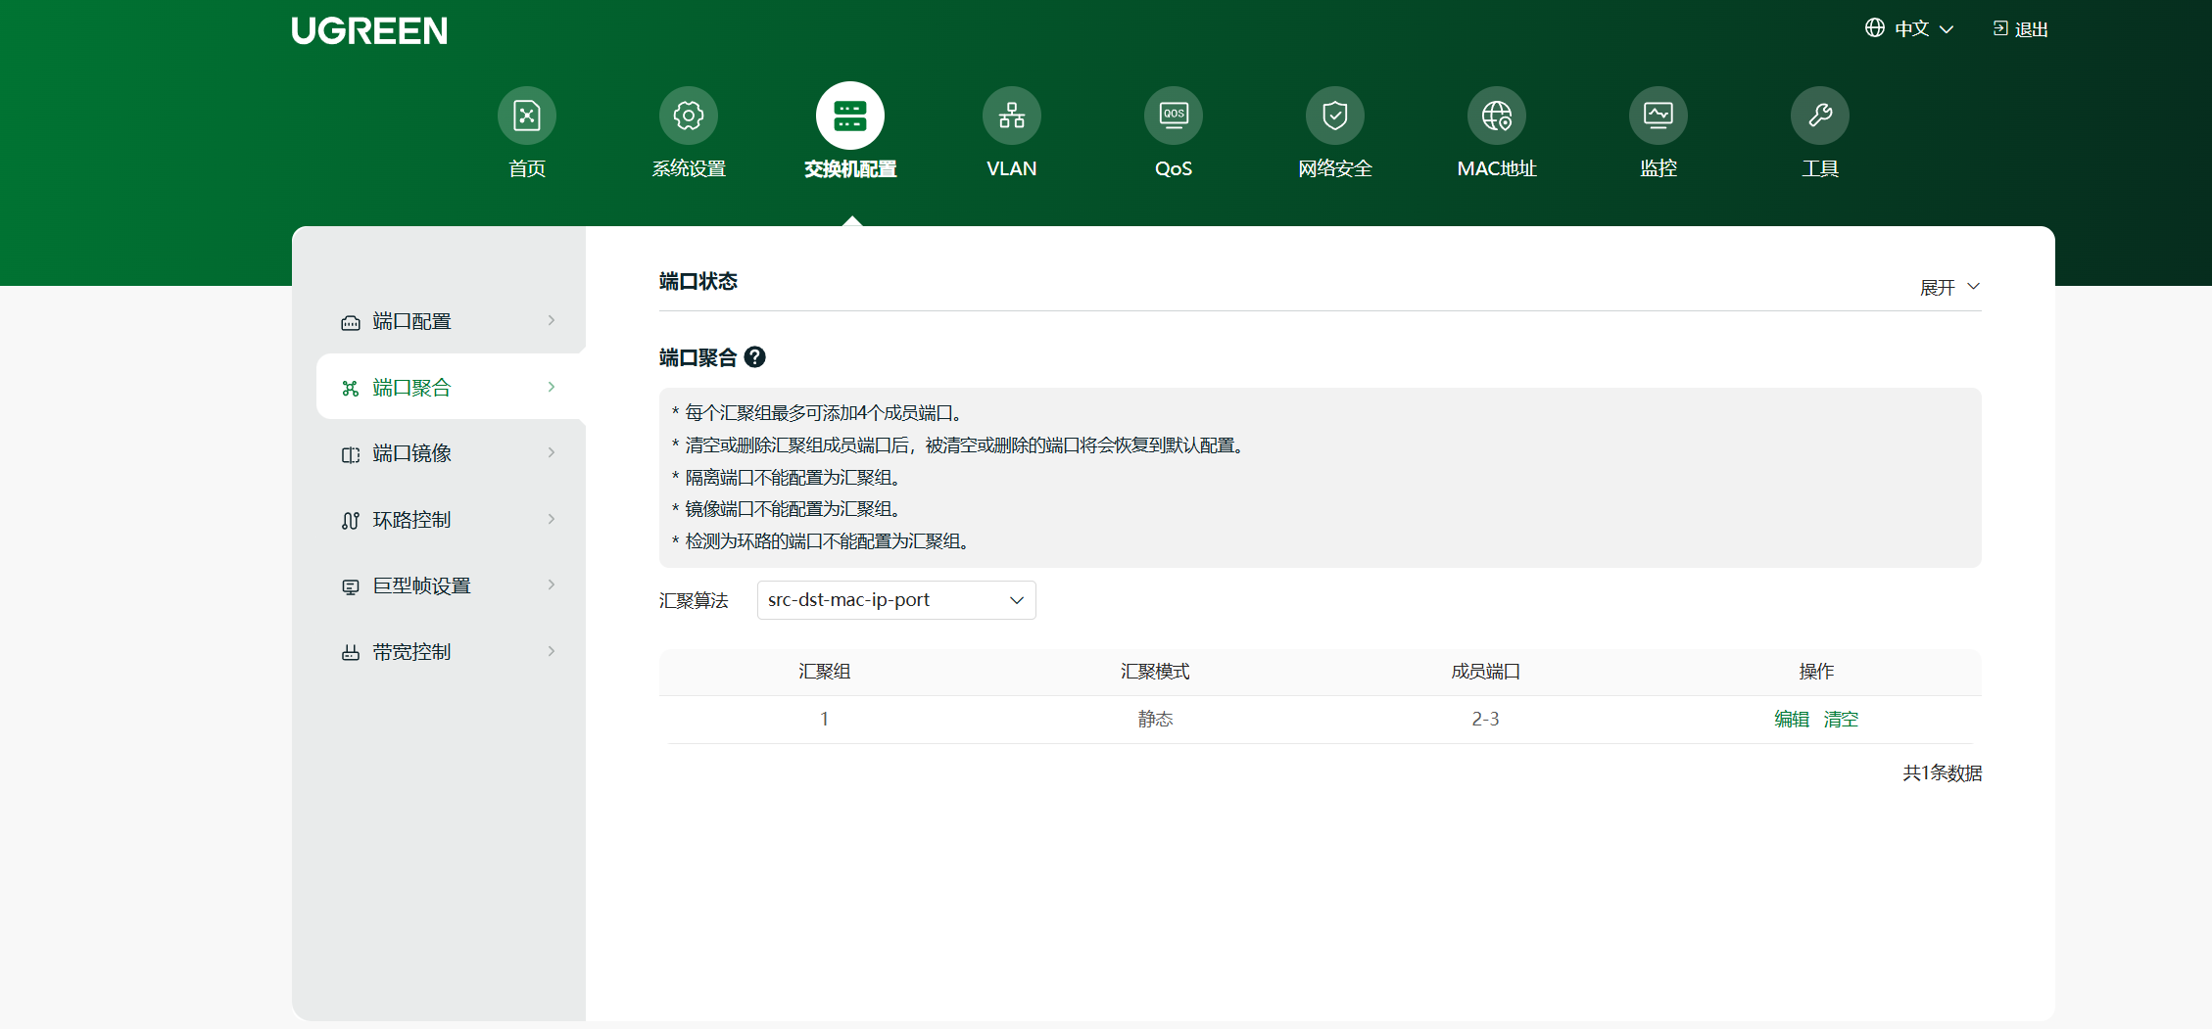
Task: Select 带宽控制 in the sidebar
Action: click(x=410, y=651)
